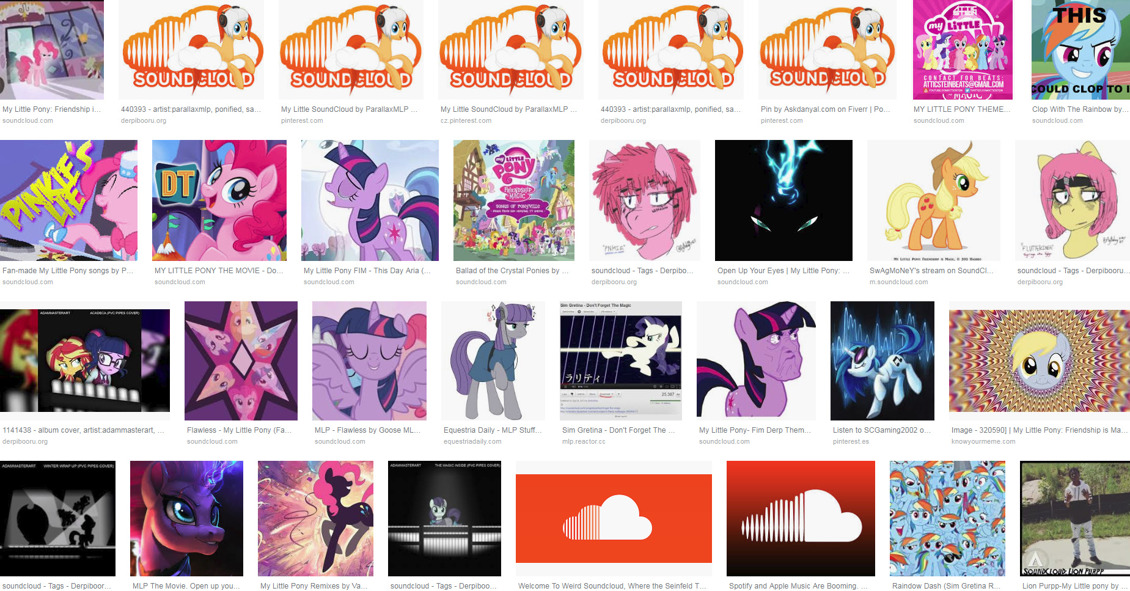Click the 'MY LITTLE PONY THE MOVIE - Do...' title
This screenshot has width=1130, height=591.
pos(219,271)
